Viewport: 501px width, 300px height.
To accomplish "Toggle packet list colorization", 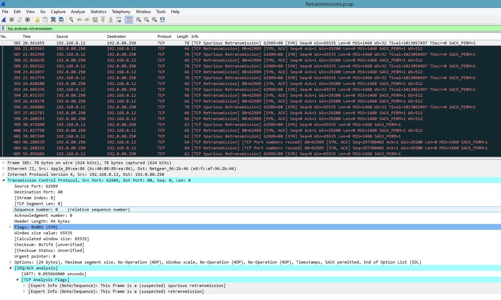I will (129, 20).
